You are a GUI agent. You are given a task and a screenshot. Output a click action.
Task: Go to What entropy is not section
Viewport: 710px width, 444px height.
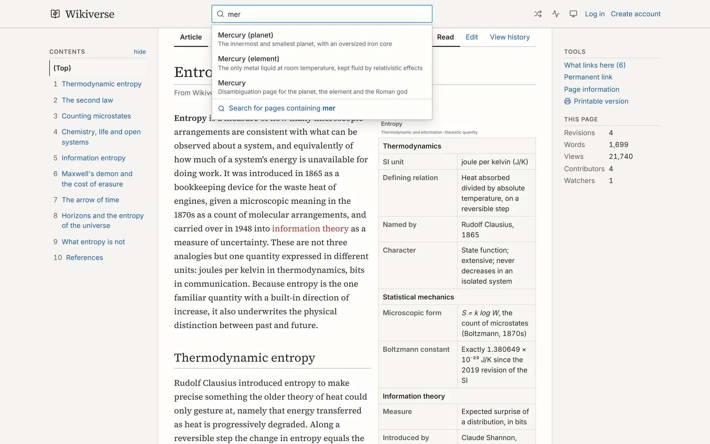[93, 242]
